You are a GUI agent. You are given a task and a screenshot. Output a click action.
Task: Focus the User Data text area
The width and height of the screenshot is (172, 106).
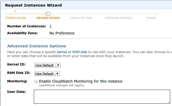102,97
